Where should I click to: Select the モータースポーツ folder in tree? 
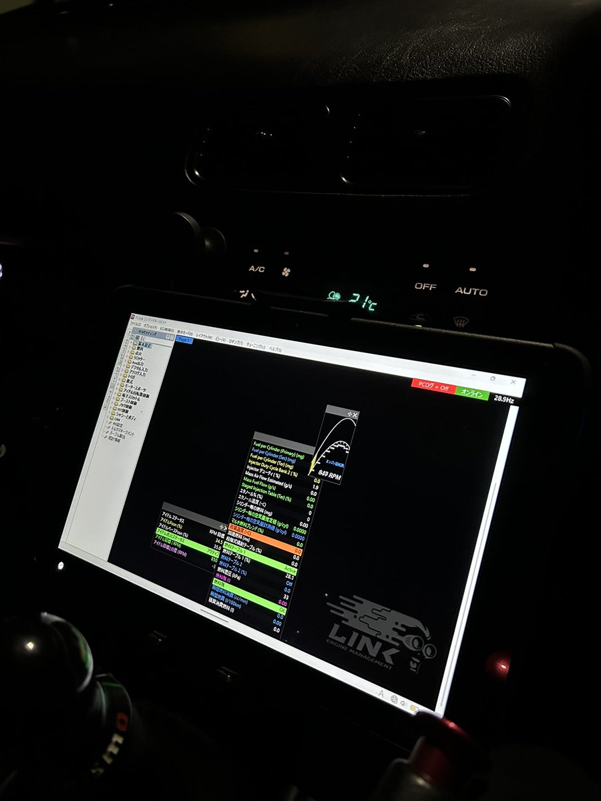(x=133, y=386)
